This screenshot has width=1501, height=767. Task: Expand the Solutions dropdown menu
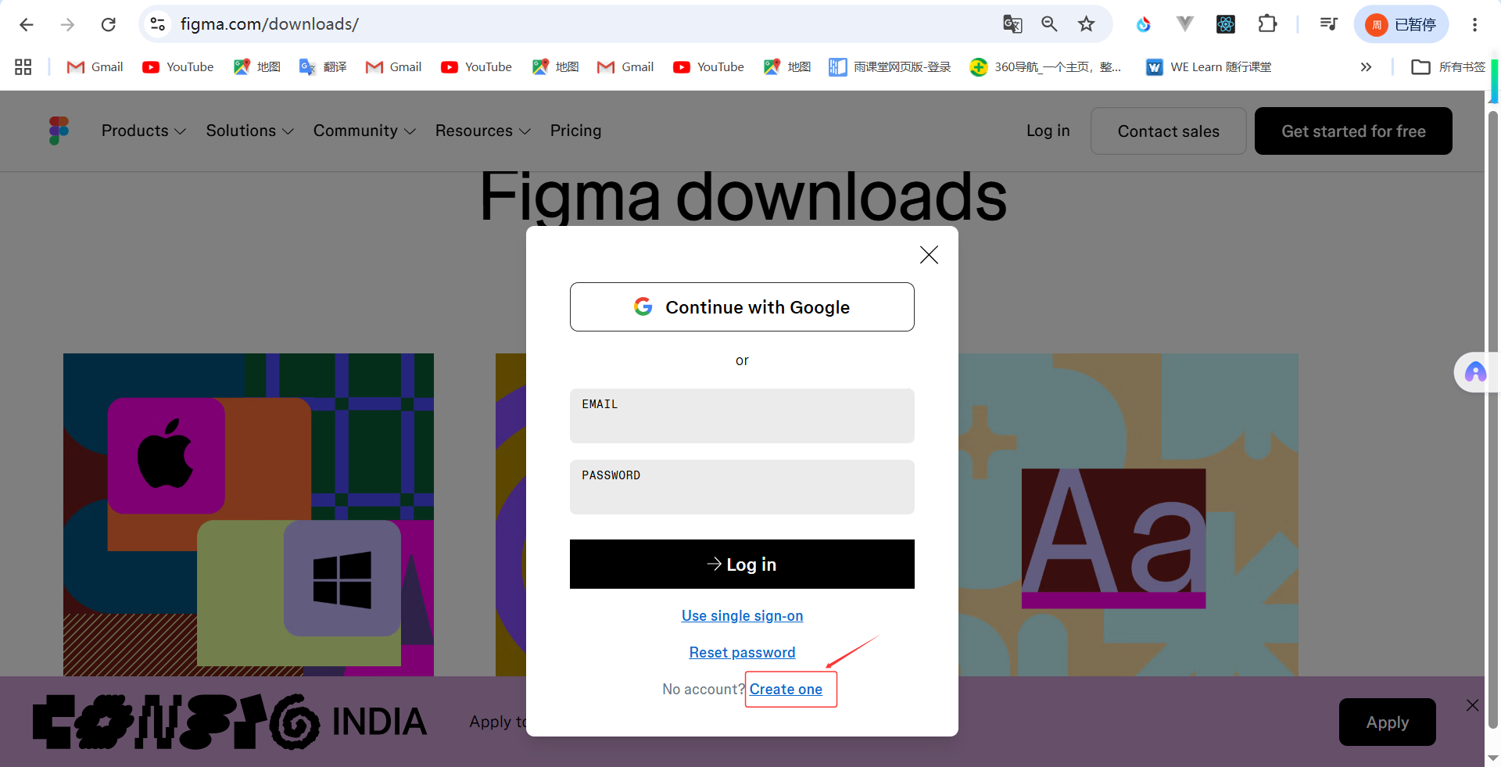tap(249, 131)
